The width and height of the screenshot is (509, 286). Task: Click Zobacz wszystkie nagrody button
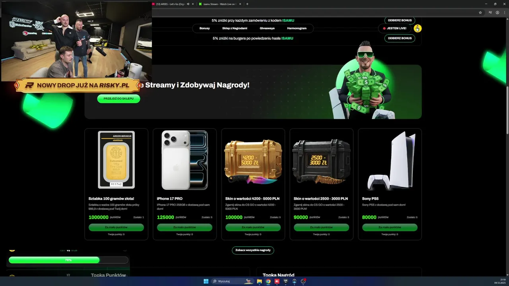click(253, 250)
